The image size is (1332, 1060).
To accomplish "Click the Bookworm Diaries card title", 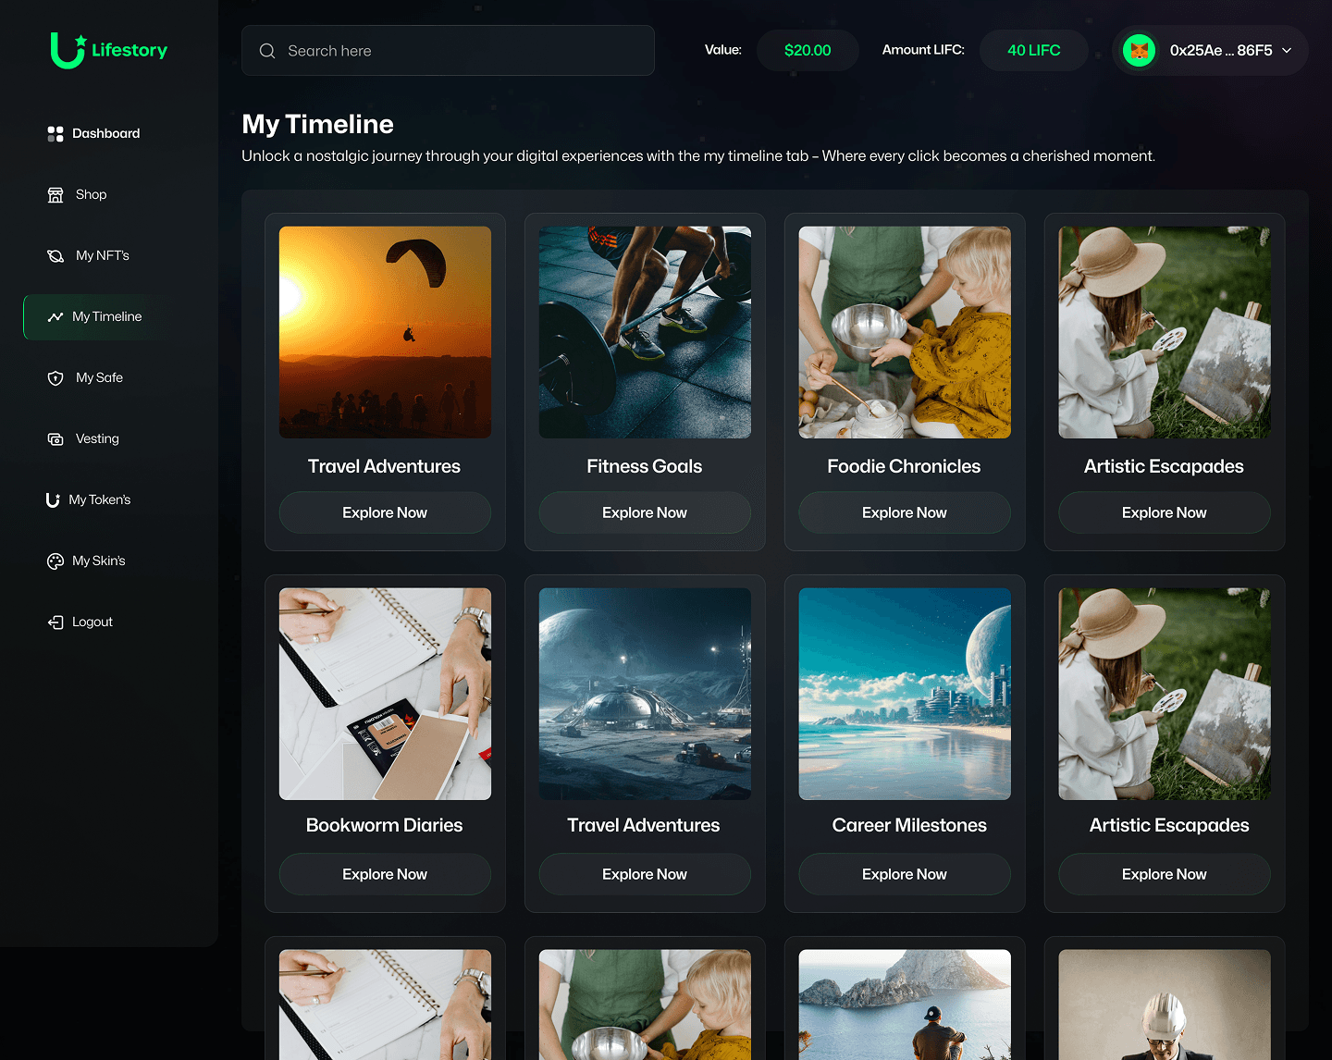I will point(385,825).
